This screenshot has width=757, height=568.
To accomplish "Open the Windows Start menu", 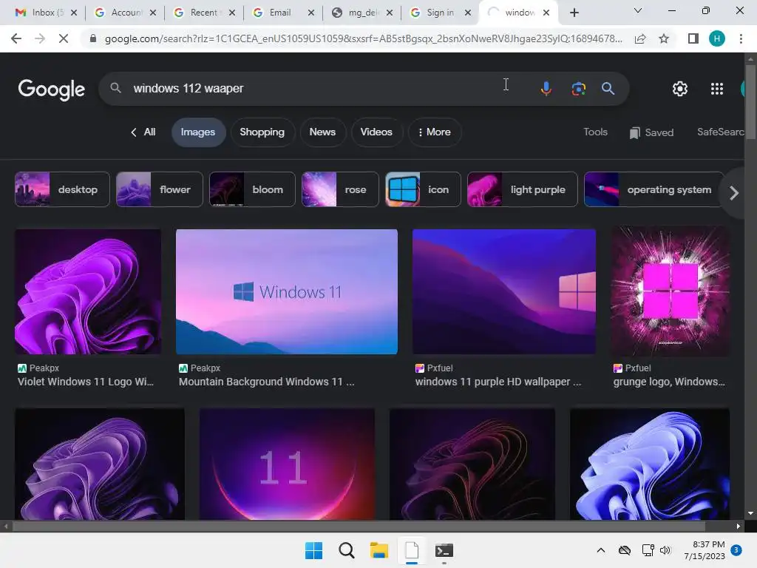I will tap(313, 550).
